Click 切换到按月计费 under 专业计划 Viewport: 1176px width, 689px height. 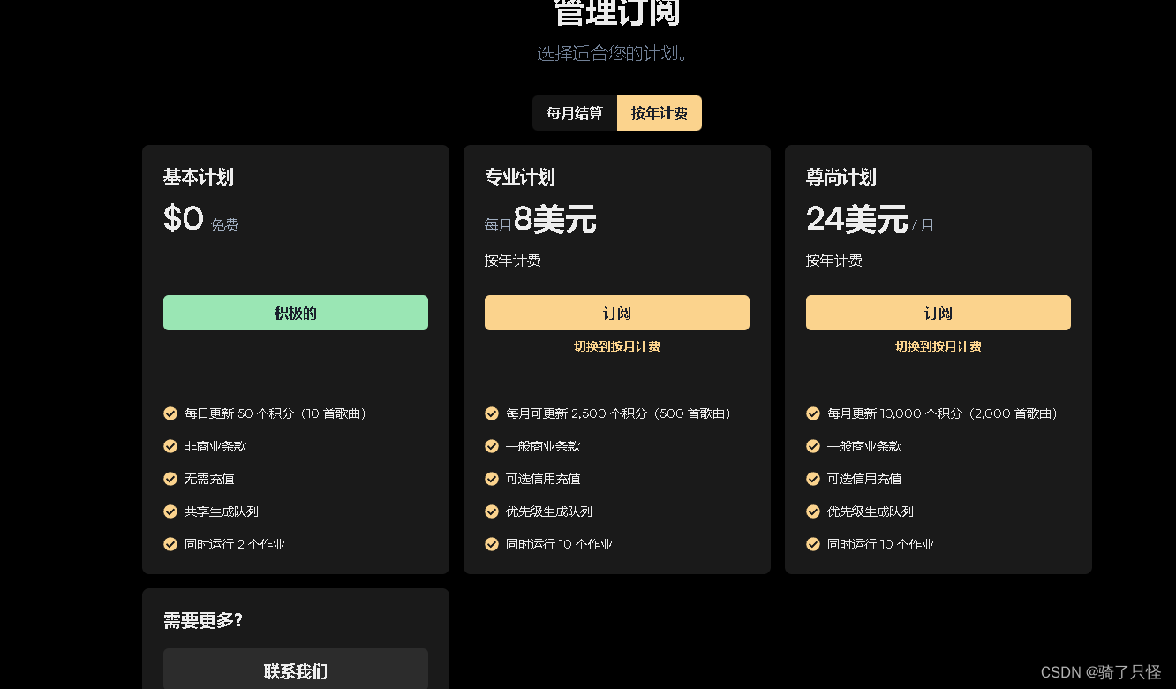617,346
